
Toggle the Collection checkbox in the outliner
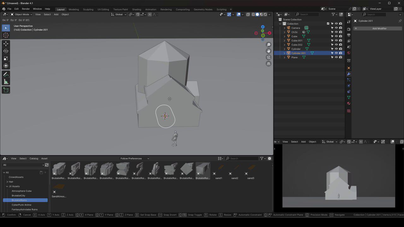[328, 23]
